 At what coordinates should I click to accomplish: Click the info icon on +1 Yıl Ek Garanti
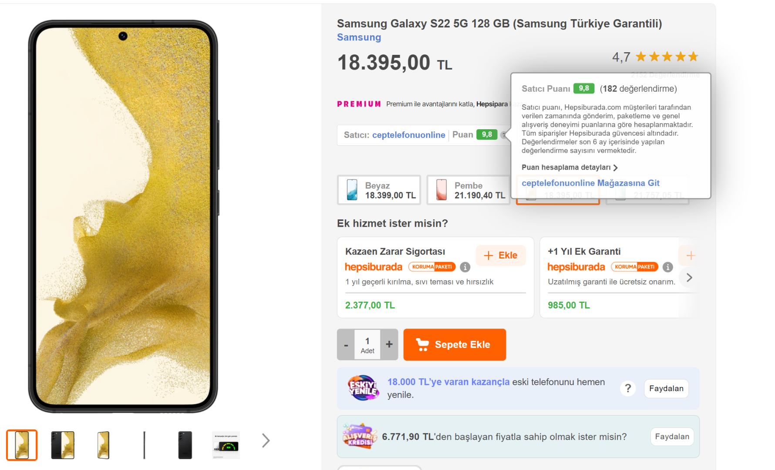pyautogui.click(x=667, y=267)
